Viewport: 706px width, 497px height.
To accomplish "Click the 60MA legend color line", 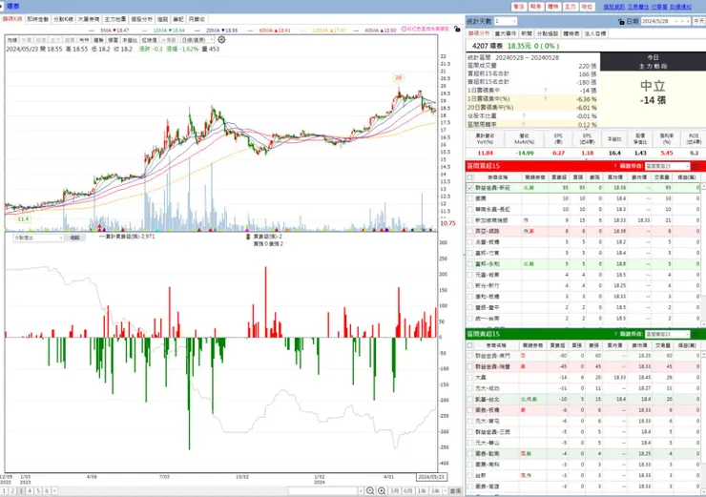I will click(251, 31).
